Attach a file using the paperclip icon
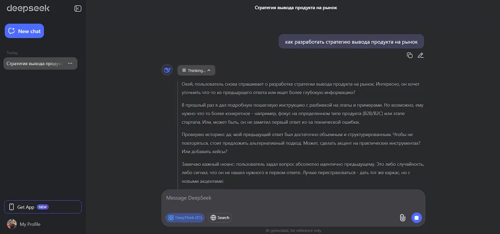 pos(403,218)
